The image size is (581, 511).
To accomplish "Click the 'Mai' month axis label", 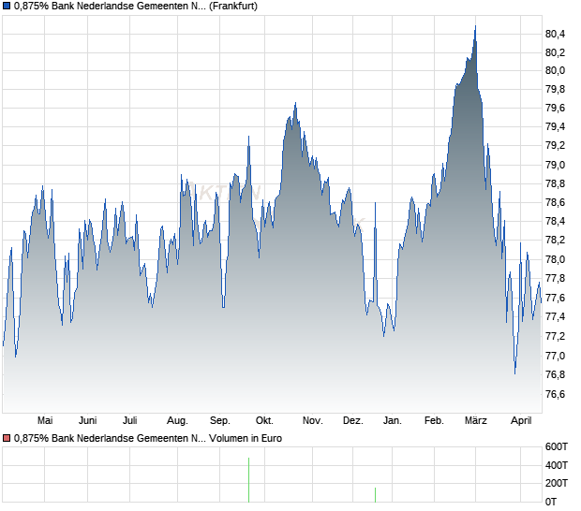I will tap(45, 421).
